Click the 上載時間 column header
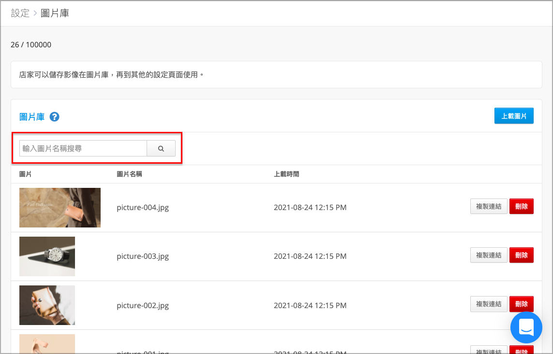The image size is (553, 354). pyautogui.click(x=287, y=174)
